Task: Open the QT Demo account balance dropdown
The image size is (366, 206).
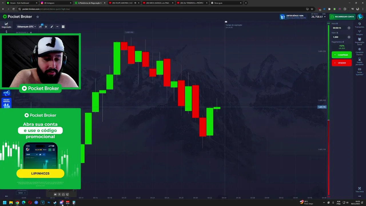Action: pyautogui.click(x=318, y=16)
